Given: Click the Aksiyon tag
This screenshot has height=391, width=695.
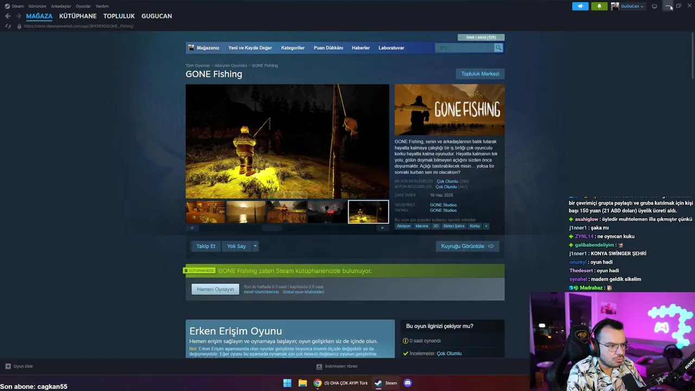Looking at the screenshot, I should pyautogui.click(x=403, y=226).
